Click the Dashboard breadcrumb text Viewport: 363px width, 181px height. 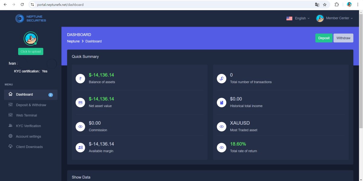(x=93, y=41)
